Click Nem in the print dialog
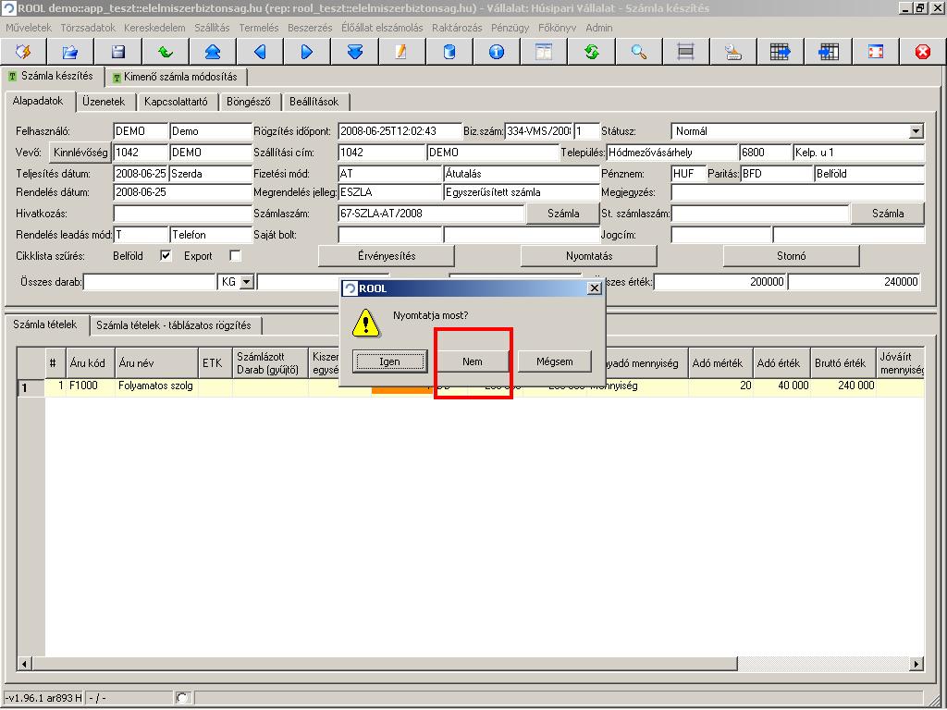This screenshot has height=710, width=947. pos(473,361)
